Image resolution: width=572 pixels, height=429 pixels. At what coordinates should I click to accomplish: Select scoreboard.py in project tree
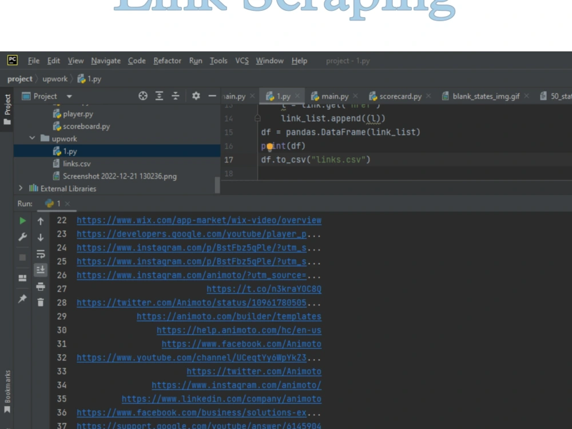[81, 126]
